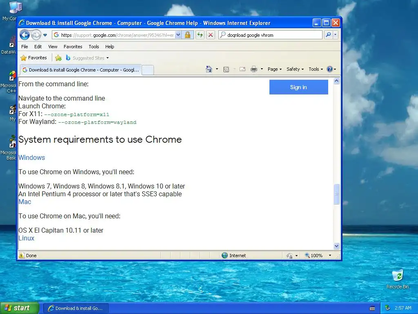Open the Page command bar menu
The width and height of the screenshot is (418, 314).
coord(275,69)
